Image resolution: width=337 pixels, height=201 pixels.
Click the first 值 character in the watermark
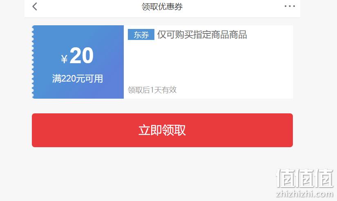point(285,178)
